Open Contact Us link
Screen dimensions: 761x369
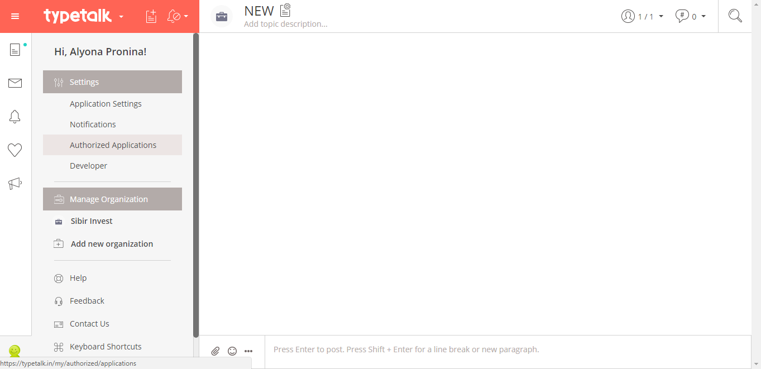[89, 324]
